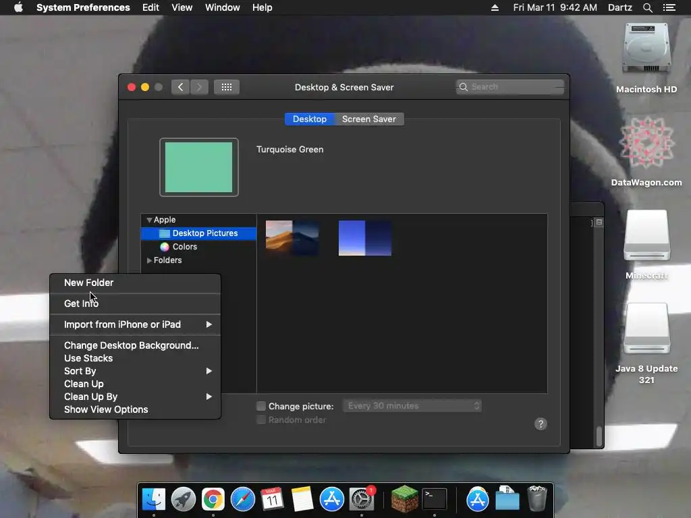
Task: Select DataWagon.com desktop icon
Action: click(x=646, y=142)
